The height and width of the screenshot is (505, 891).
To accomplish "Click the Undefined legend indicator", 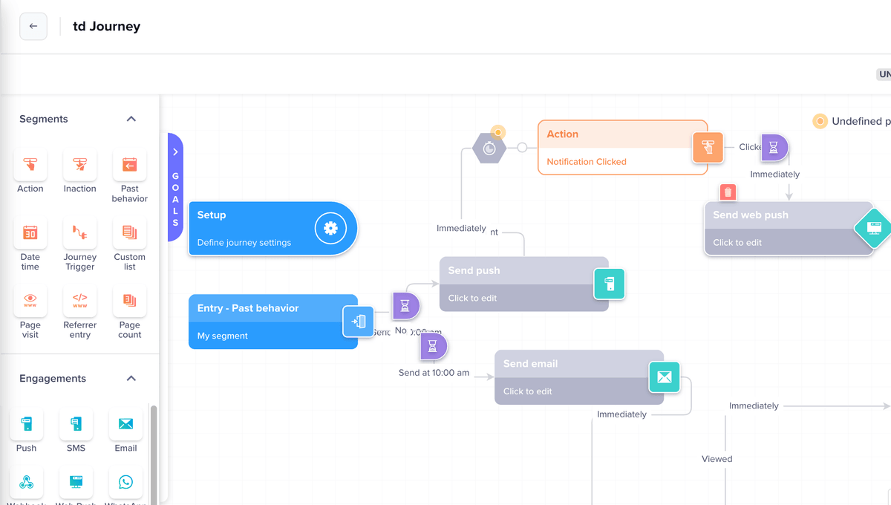I will (x=820, y=121).
